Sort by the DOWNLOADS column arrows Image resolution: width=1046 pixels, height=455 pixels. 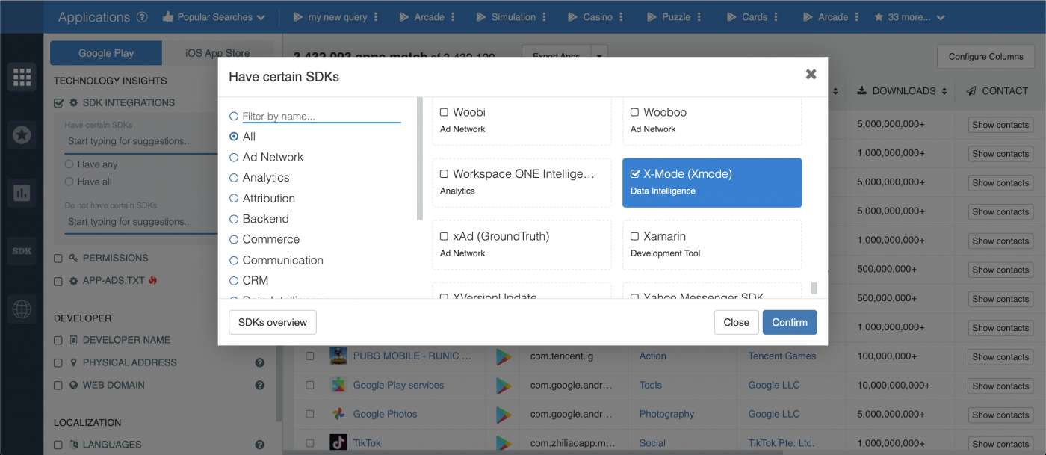pos(944,91)
